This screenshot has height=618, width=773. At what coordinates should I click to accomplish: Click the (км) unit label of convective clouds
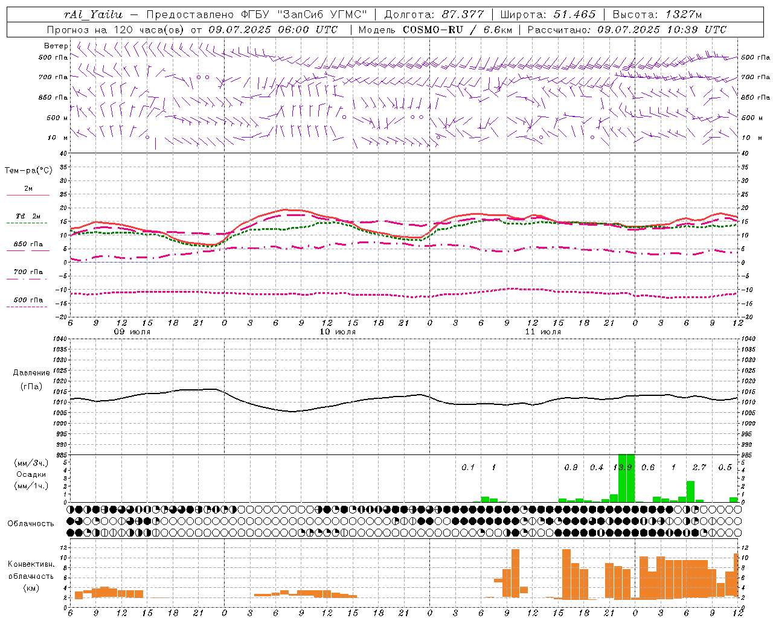(31, 588)
